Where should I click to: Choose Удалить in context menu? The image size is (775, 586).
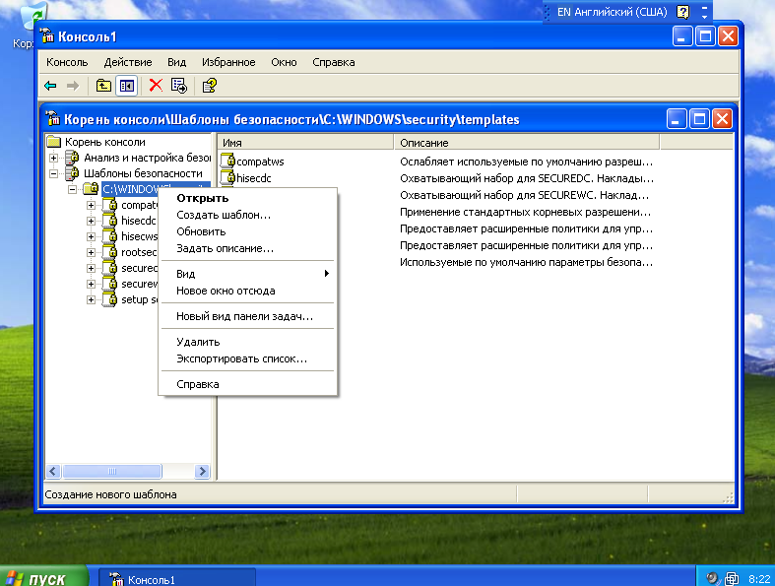pos(247,342)
